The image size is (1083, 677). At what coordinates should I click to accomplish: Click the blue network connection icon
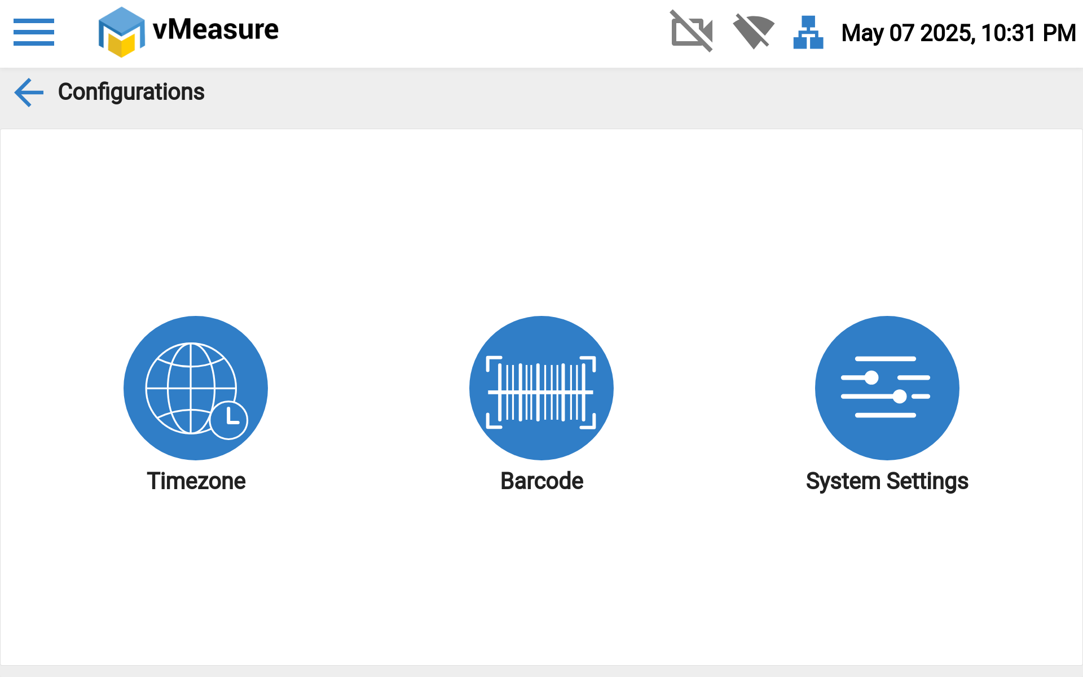pos(808,32)
